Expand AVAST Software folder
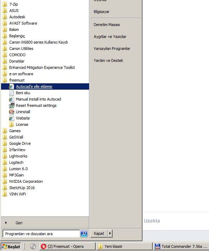Image resolution: width=209 pixels, height=251 pixels. (23, 23)
